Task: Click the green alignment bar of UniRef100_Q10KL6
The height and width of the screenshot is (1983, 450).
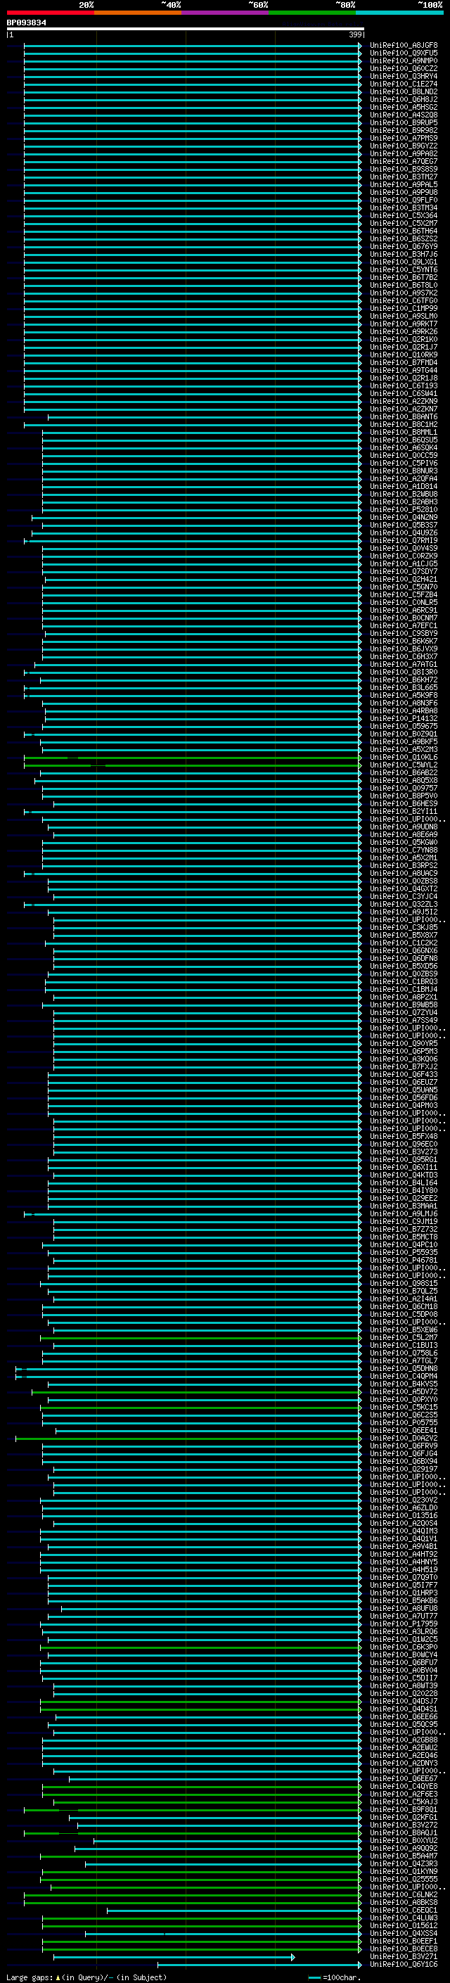Action: click(x=193, y=758)
